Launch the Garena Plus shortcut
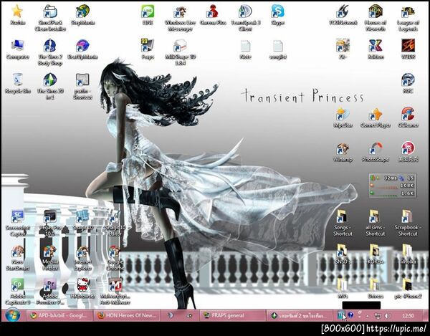The width and height of the screenshot is (430, 336). 213,15
